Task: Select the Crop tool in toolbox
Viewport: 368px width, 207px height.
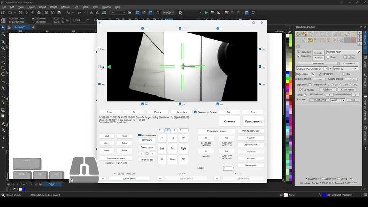Action: [x=3, y=42]
